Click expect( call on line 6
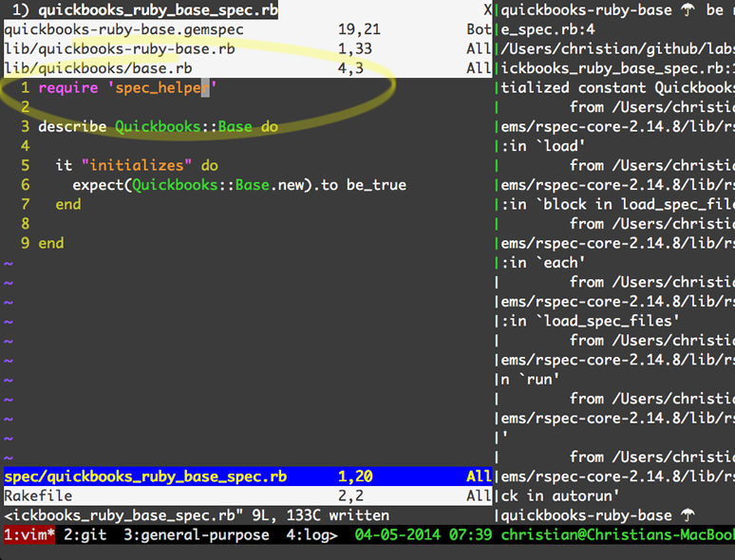Screen dimensions: 735x560 tap(103, 185)
